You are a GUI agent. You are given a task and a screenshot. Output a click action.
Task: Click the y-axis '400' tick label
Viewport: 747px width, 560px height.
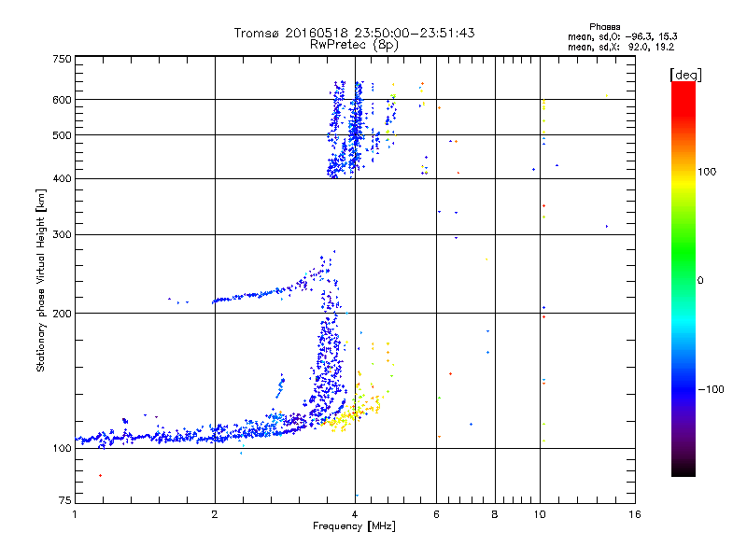(62, 178)
